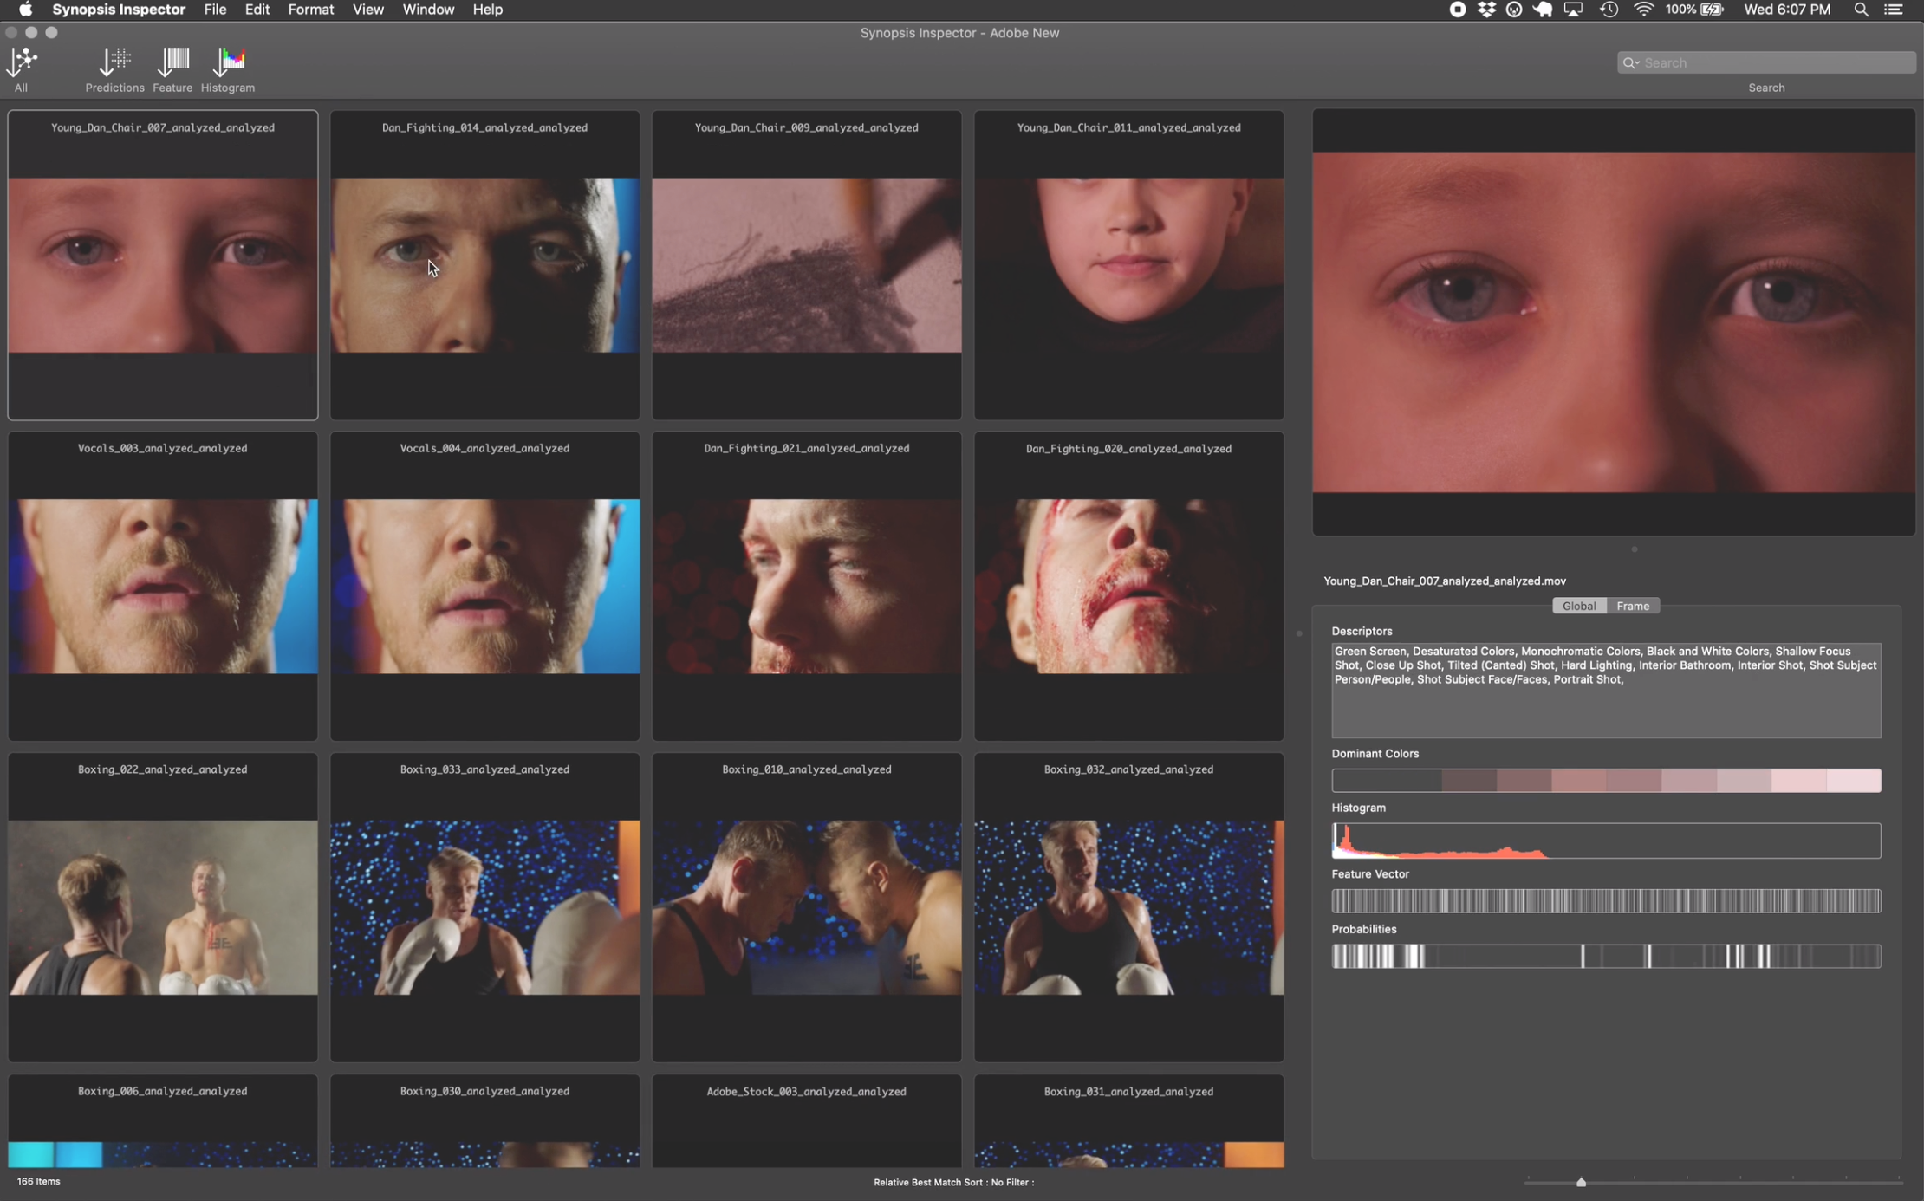Open Time Machine menu bar icon

[1609, 10]
